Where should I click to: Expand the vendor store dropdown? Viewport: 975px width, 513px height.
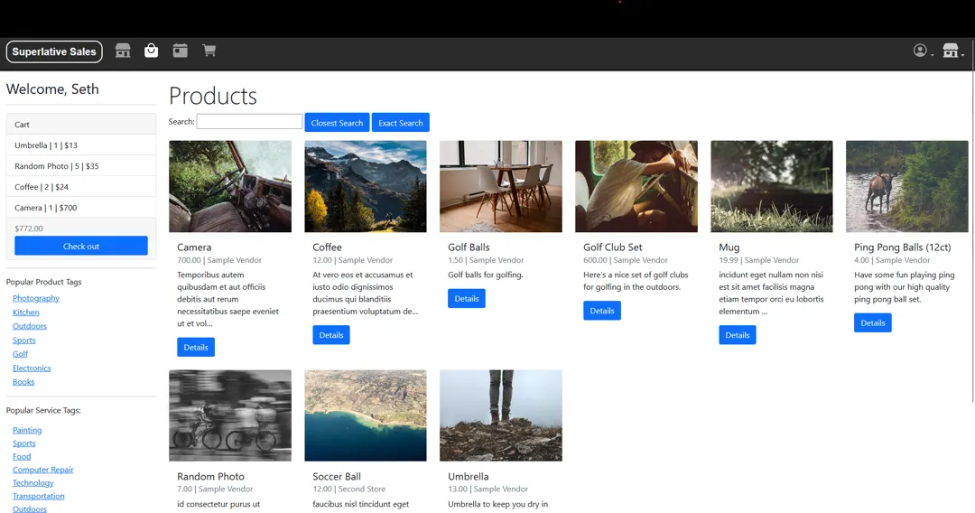952,51
